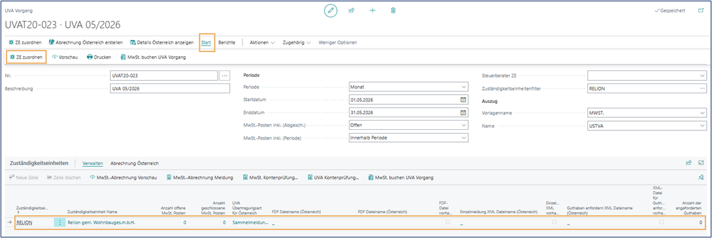
Task: Switch to the Start tab
Action: coord(206,42)
